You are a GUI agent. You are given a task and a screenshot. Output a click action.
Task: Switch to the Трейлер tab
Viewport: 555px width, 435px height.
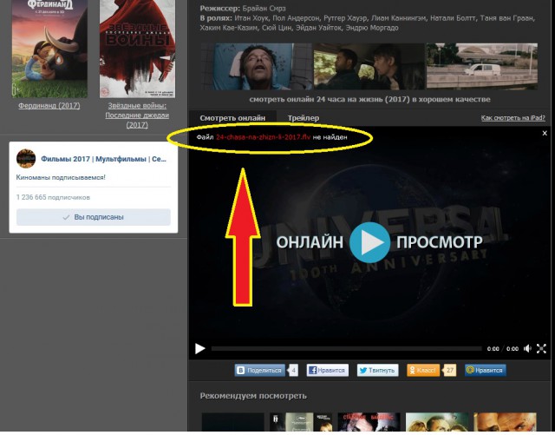[x=303, y=118]
